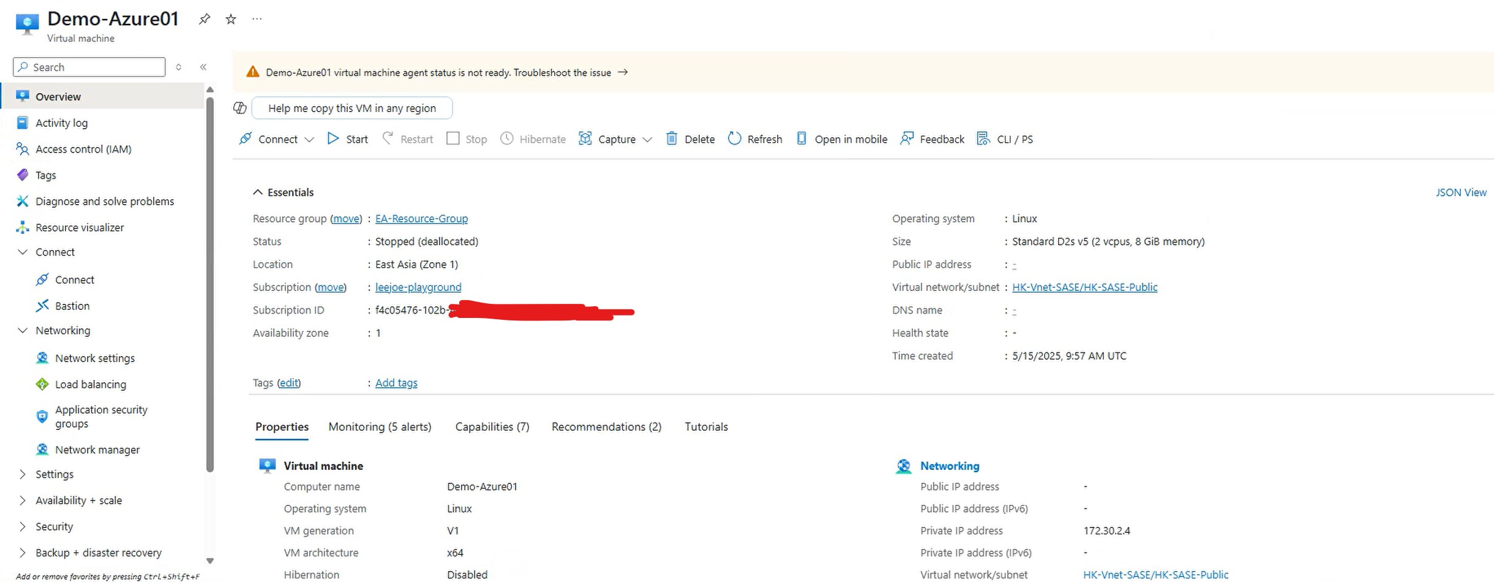Mark the VM as favorite with the star

click(231, 19)
